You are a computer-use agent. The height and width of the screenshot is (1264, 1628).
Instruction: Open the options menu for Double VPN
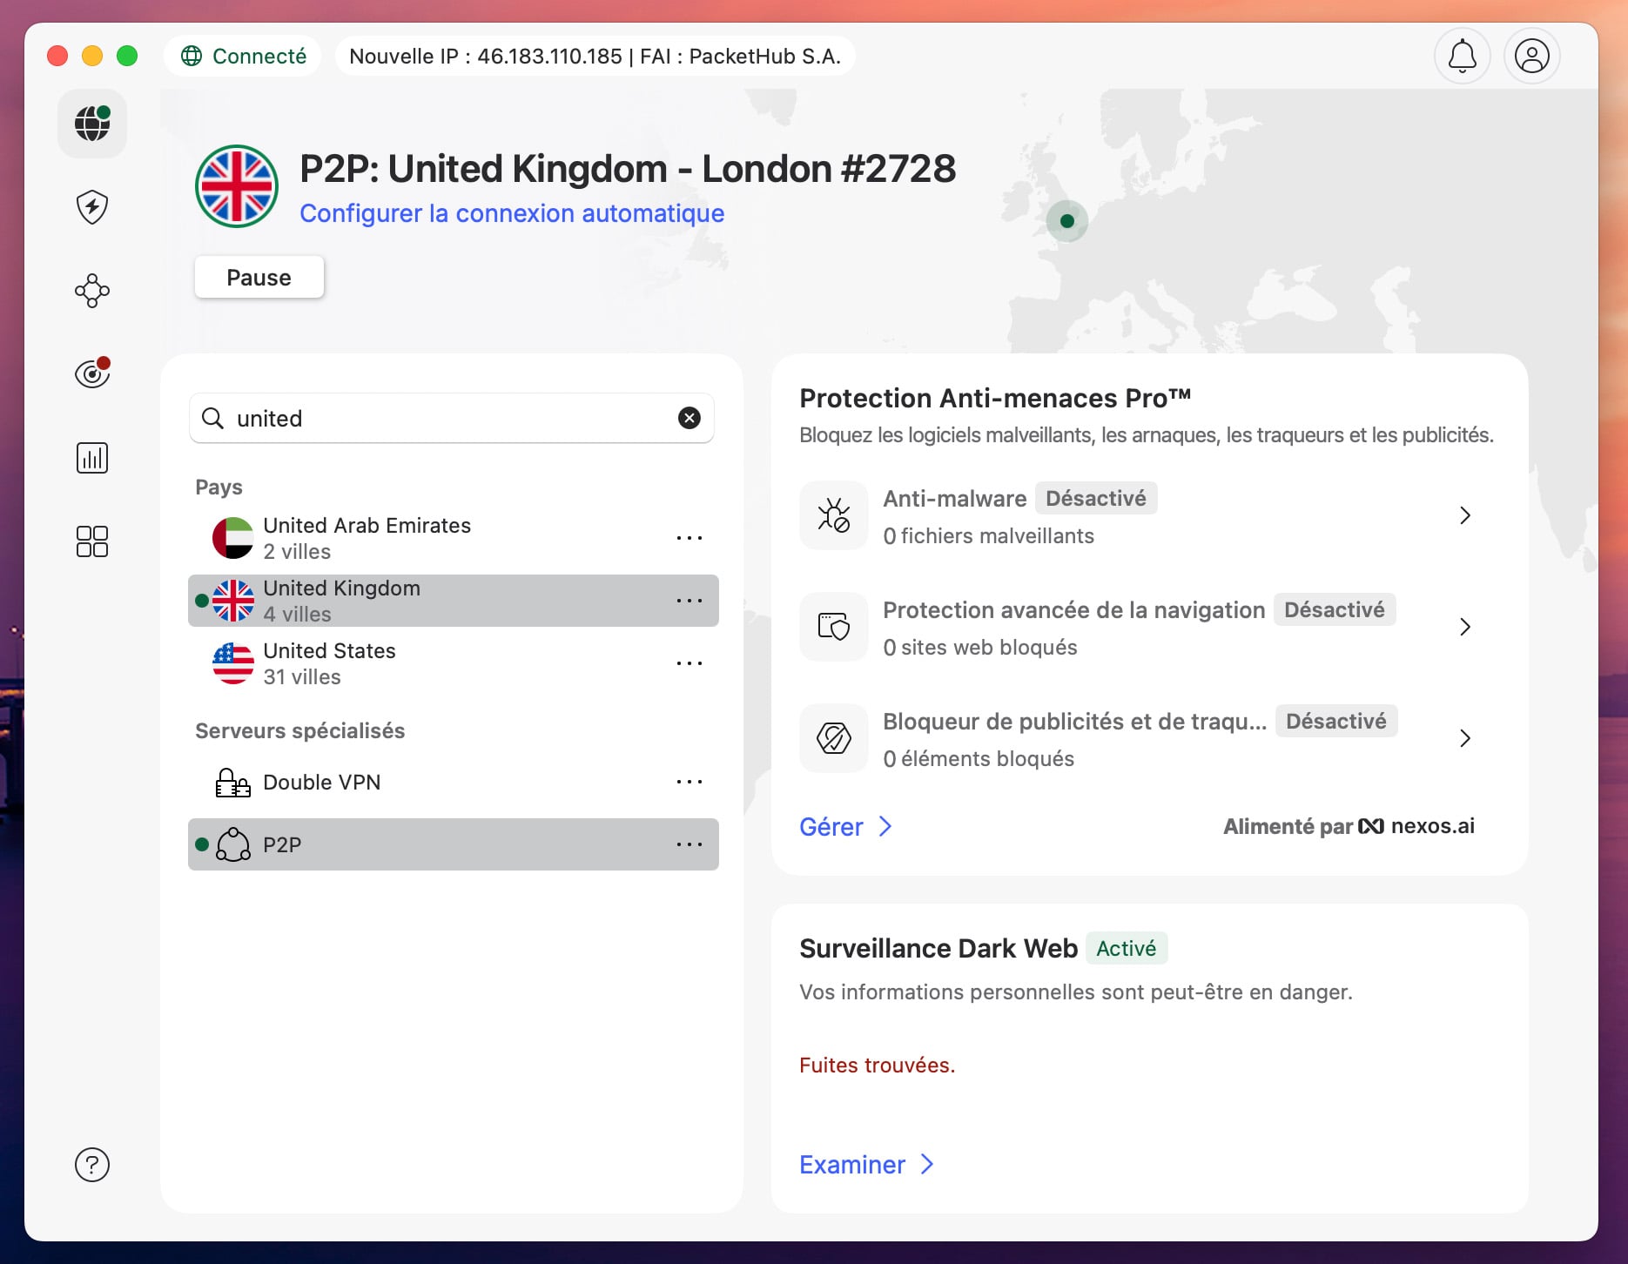(x=689, y=781)
